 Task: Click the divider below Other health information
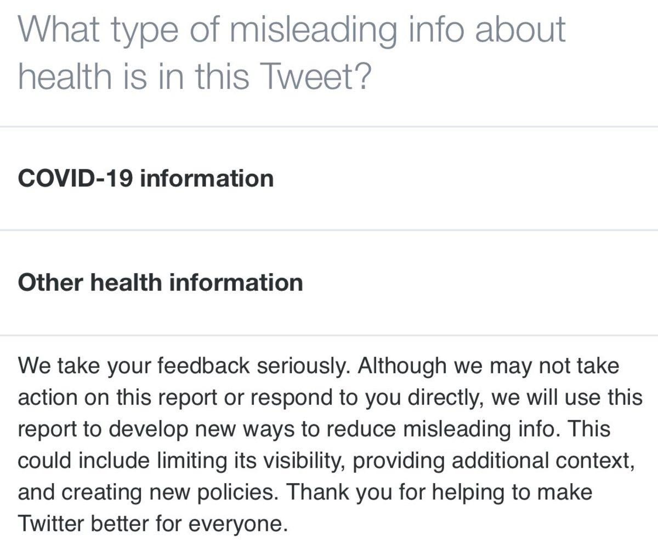point(329,335)
